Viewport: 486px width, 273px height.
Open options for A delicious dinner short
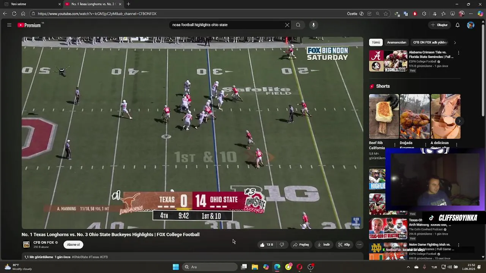(x=456, y=145)
